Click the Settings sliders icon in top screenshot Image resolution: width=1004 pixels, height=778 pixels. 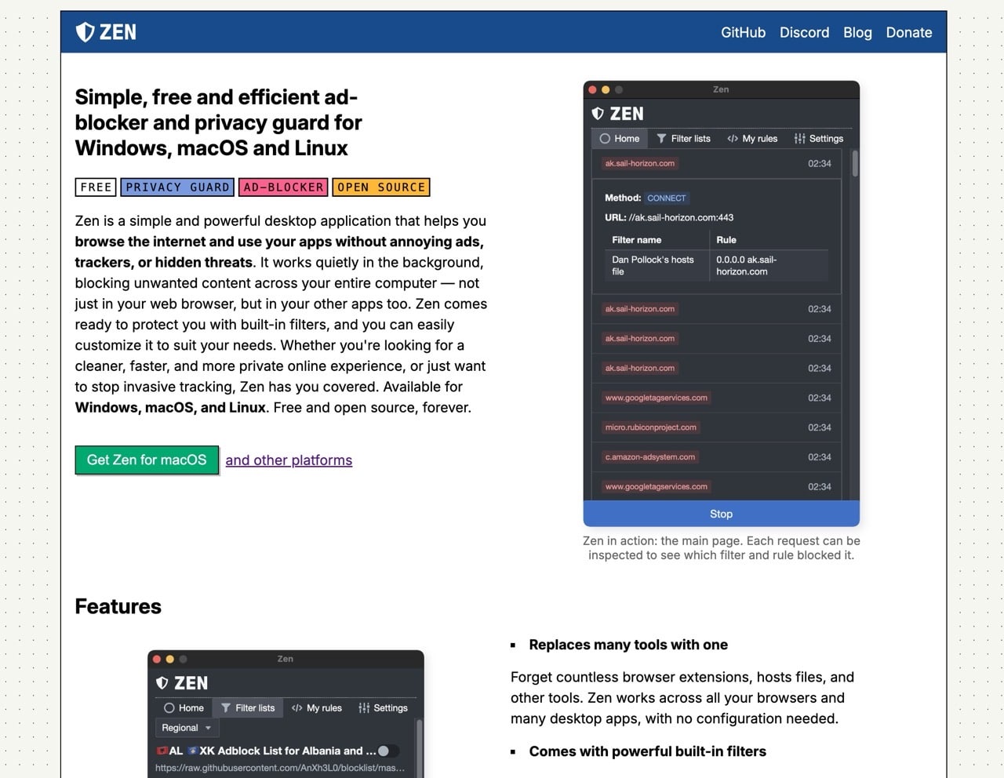(799, 139)
